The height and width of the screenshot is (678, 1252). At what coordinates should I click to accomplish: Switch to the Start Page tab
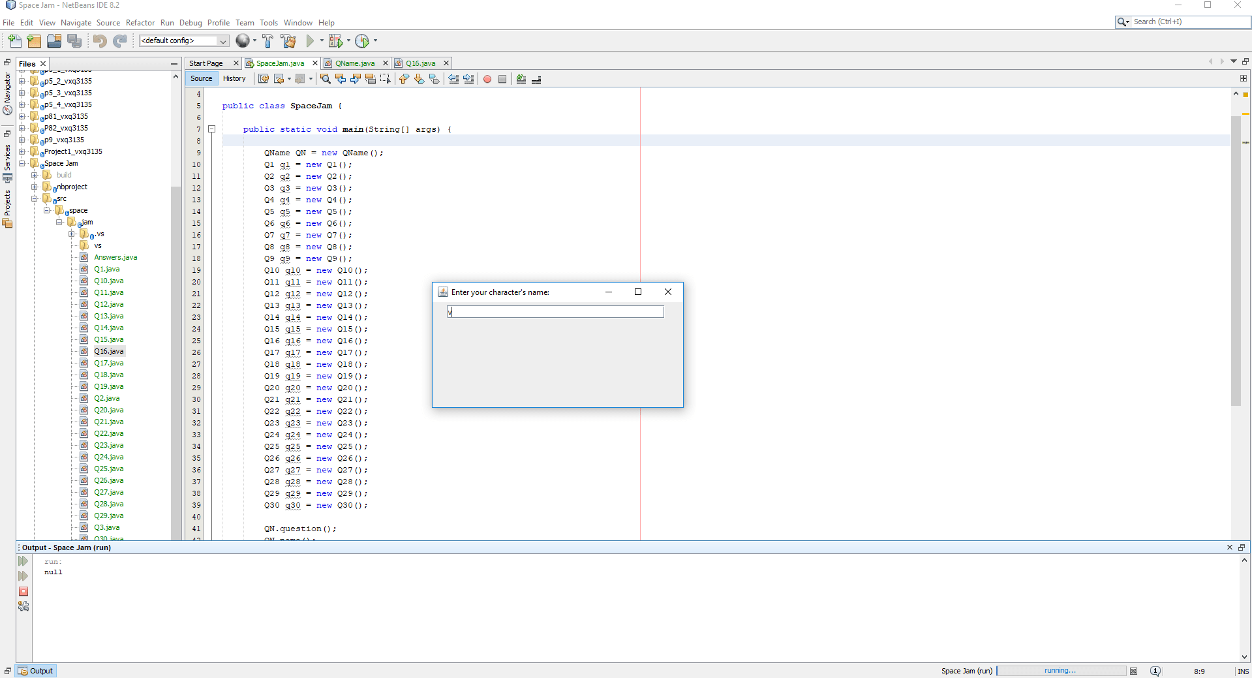(x=206, y=63)
